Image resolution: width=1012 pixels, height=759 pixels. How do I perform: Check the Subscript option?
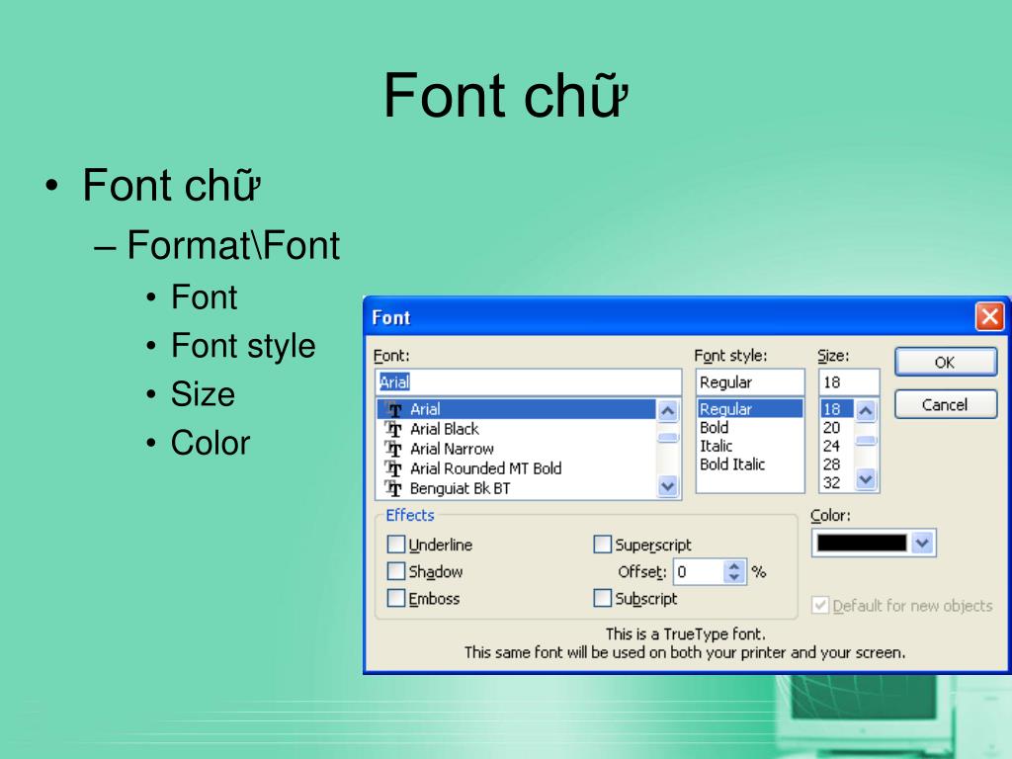point(602,598)
